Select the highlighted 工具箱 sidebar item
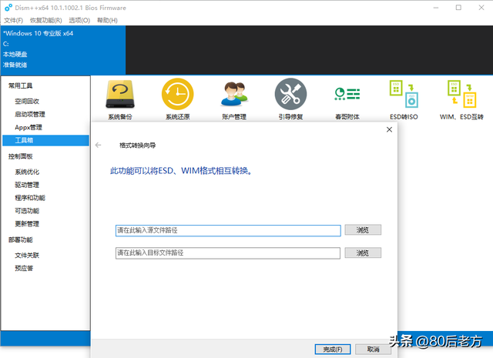 click(45, 140)
